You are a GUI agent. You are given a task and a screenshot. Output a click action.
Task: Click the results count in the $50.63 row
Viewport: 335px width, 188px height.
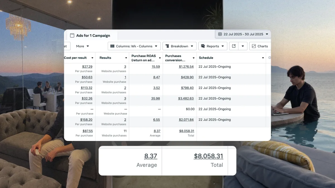click(125, 77)
